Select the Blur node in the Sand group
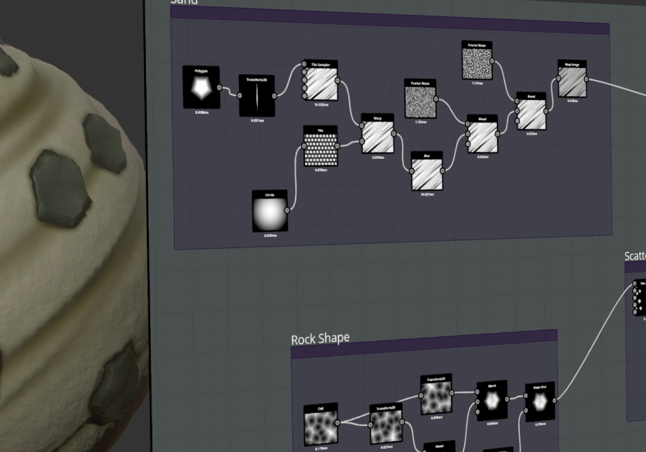The width and height of the screenshot is (646, 452). (x=427, y=171)
